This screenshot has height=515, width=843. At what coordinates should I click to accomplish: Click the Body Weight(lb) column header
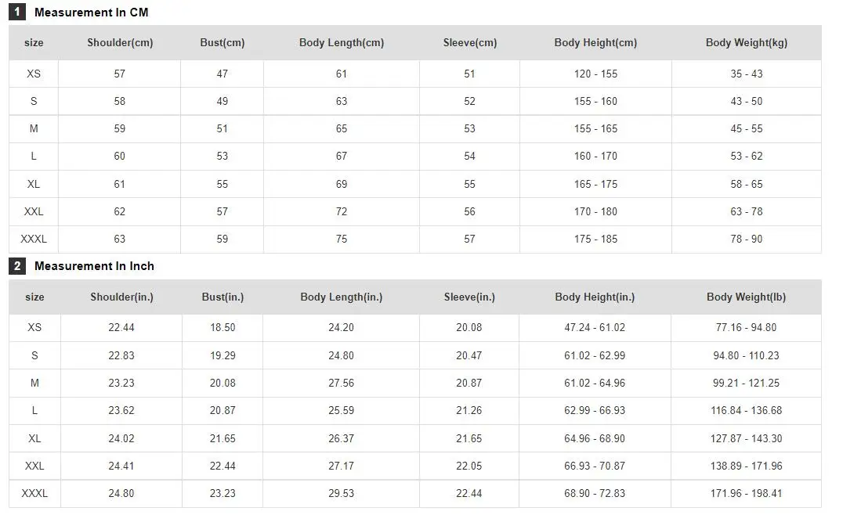point(746,297)
